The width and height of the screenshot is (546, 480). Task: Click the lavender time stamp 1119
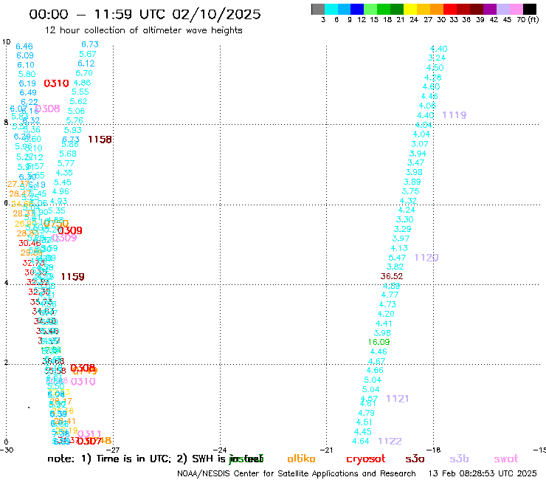(455, 115)
